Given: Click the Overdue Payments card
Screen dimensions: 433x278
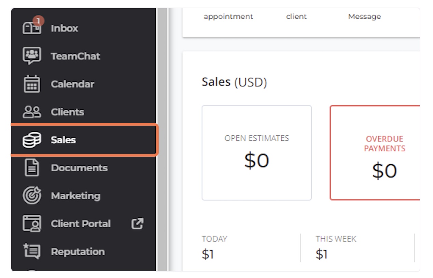Looking at the screenshot, I should 375,153.
